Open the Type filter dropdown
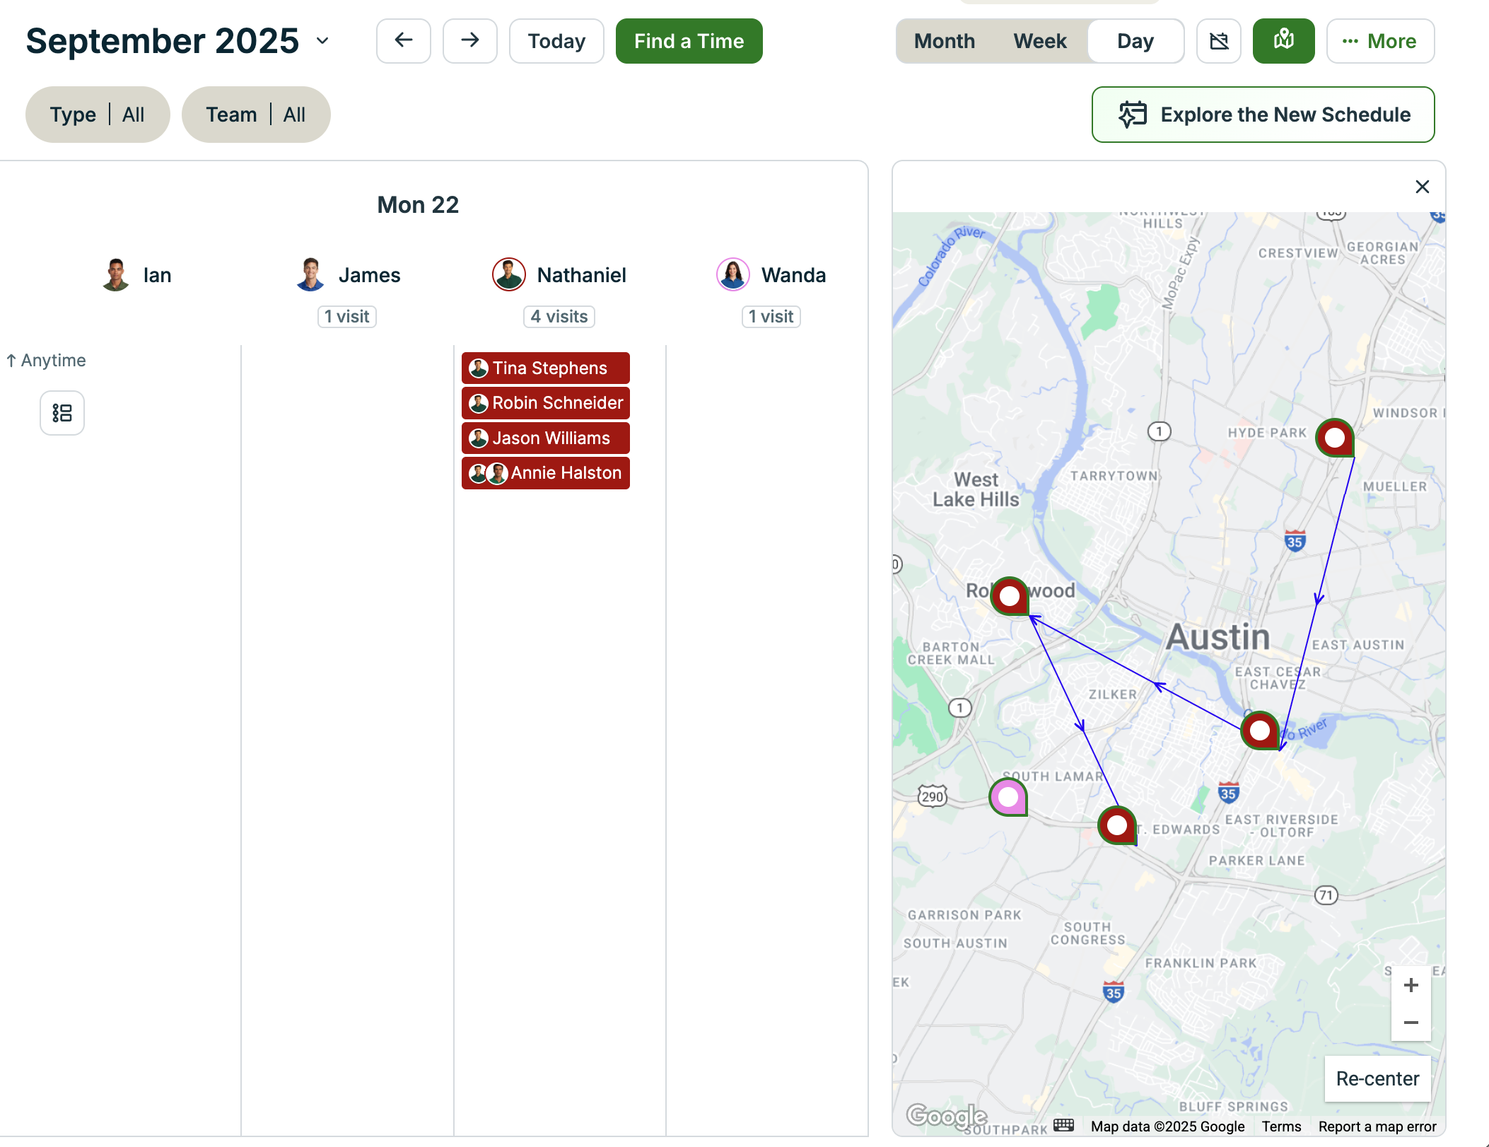Viewport: 1489px width, 1147px height. pos(98,115)
